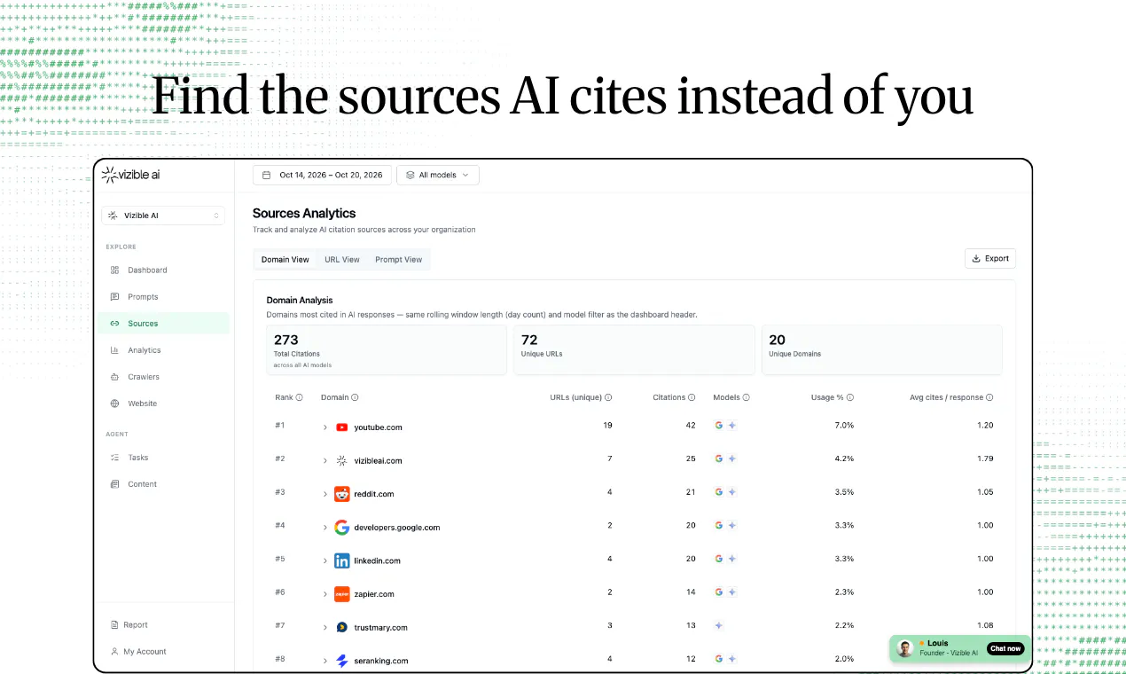Click the Website globe icon
The height and width of the screenshot is (674, 1126).
(x=114, y=404)
